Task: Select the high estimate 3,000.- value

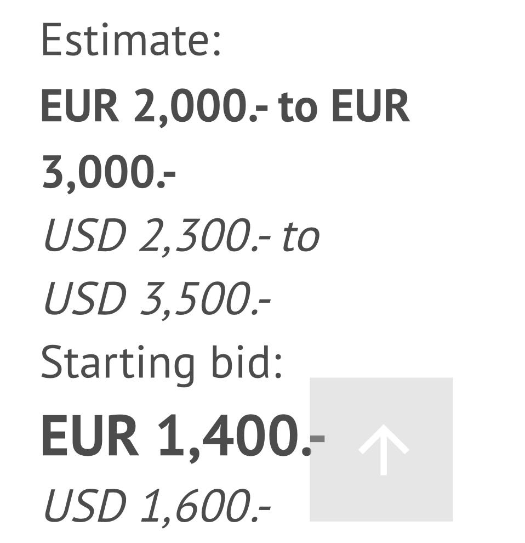Action: (109, 172)
